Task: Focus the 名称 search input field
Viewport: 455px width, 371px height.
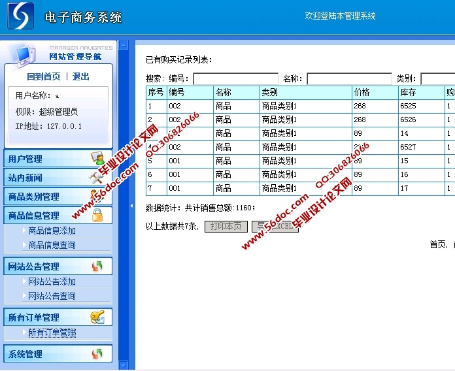Action: 349,79
